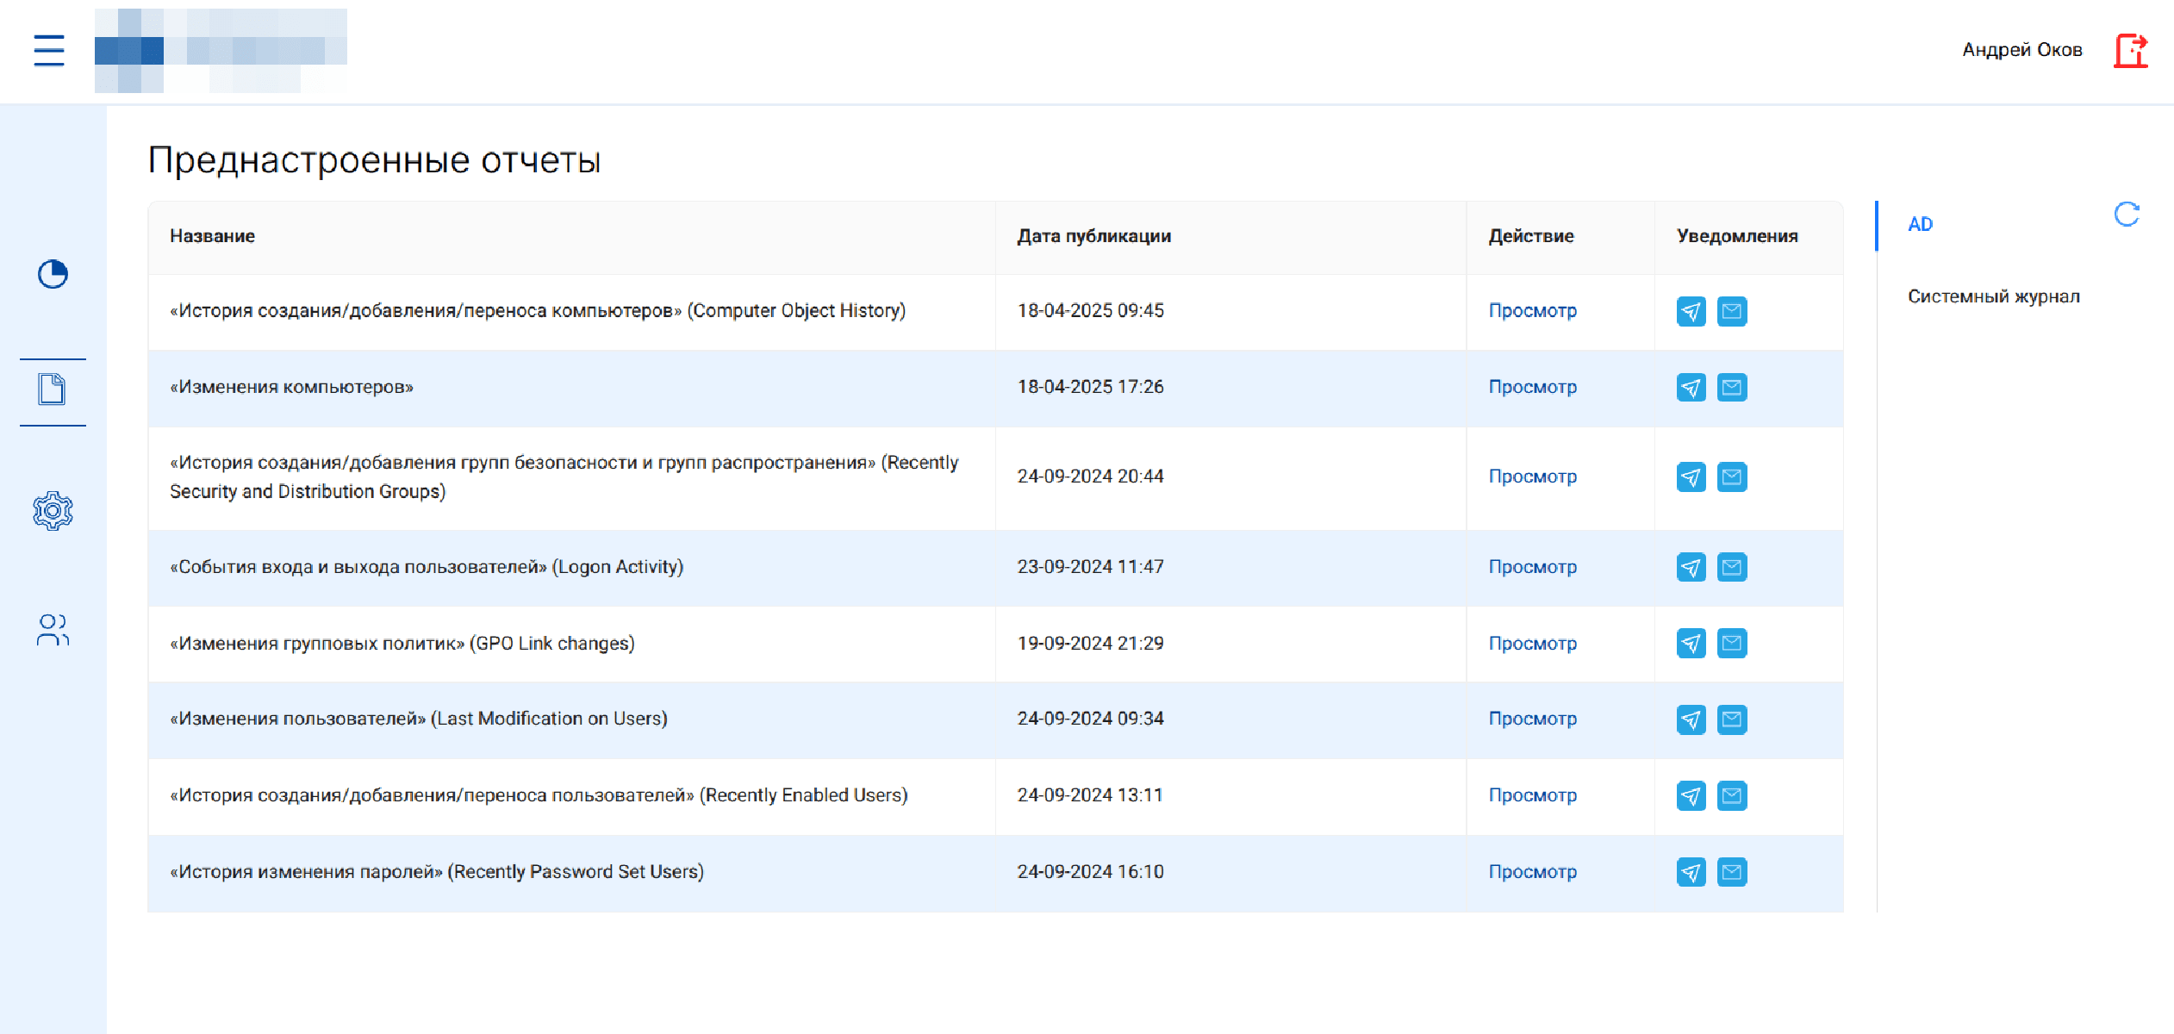Open the pie chart dashboard sidebar icon
This screenshot has height=1034, width=2174.
coord(53,274)
